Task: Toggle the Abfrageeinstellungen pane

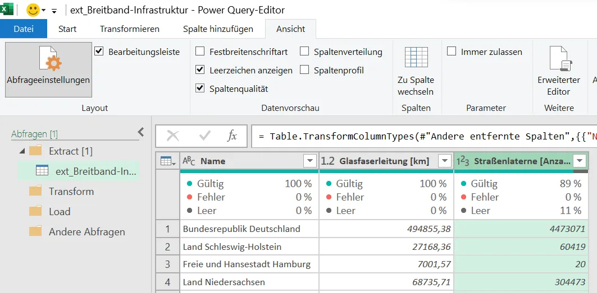Action: (48, 69)
